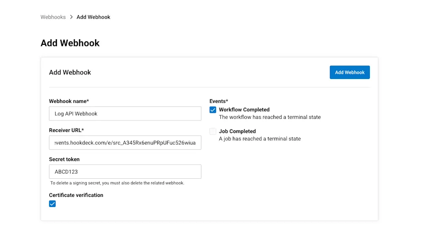Image resolution: width=424 pixels, height=251 pixels.
Task: Submit the form via the Add Webhook button
Action: coord(350,72)
